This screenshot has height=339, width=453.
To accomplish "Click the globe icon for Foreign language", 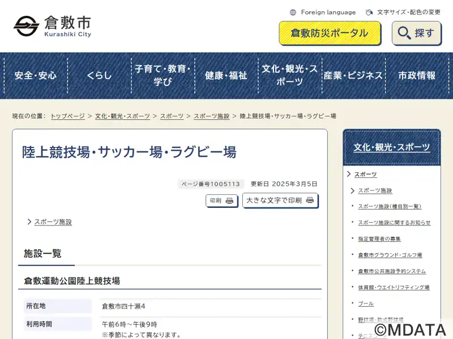I will 293,12.
